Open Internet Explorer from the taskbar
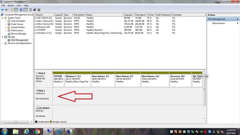Image resolution: width=240 pixels, height=135 pixels. coord(26,132)
